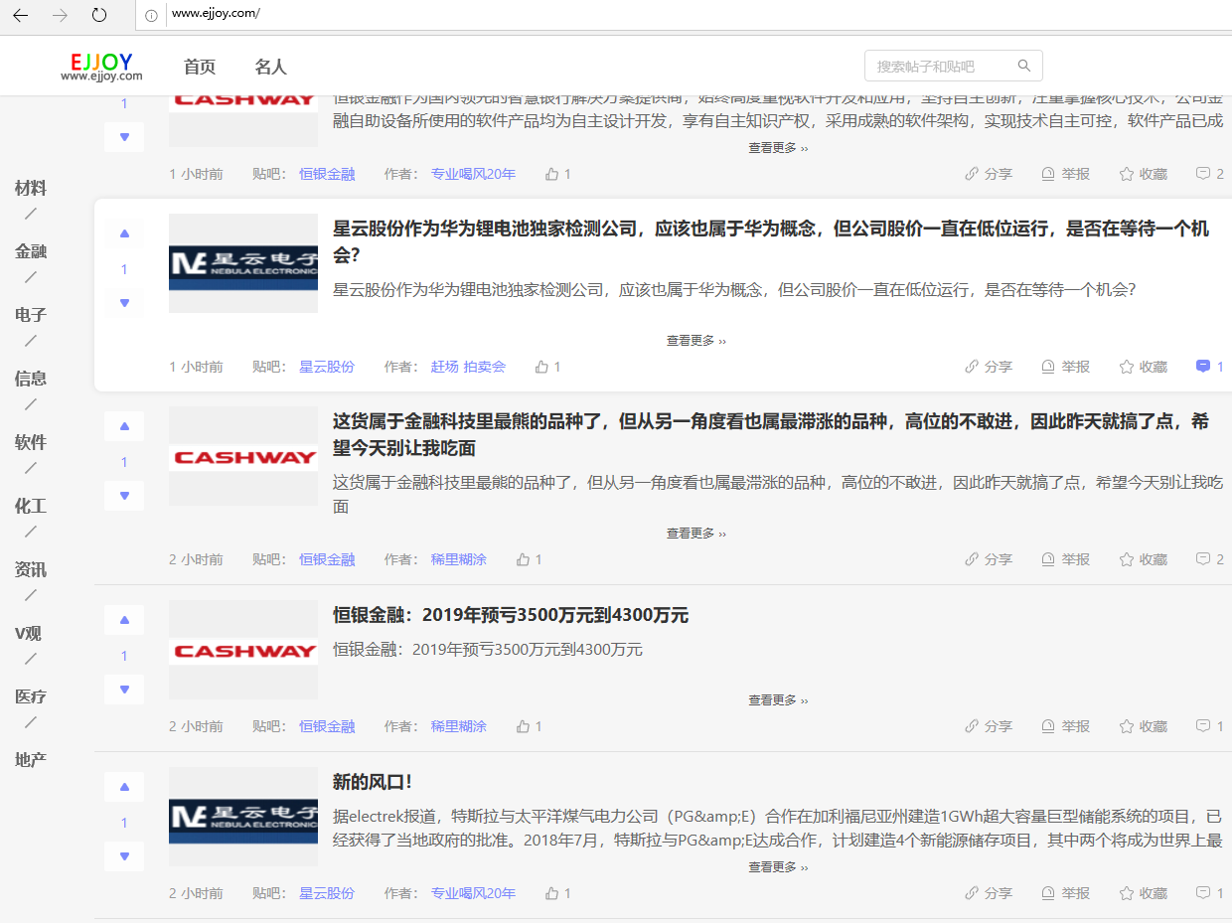Screen dimensions: 1232x923
Task: Upvote the 新的风口 post
Action: [124, 787]
